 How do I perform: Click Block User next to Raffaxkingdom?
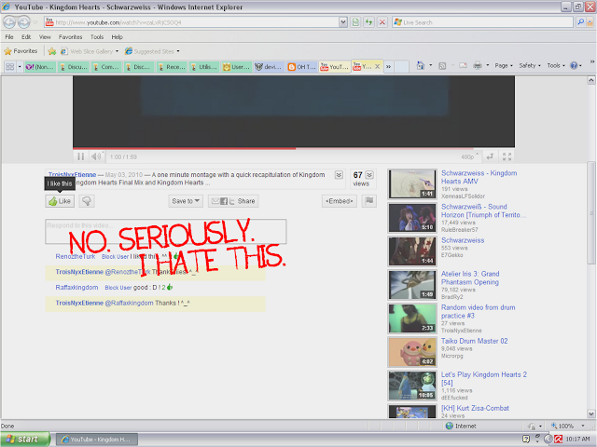pos(118,288)
